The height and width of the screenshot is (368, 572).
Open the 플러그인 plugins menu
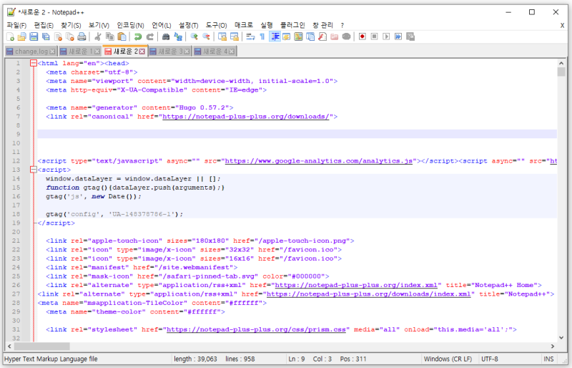tap(293, 25)
